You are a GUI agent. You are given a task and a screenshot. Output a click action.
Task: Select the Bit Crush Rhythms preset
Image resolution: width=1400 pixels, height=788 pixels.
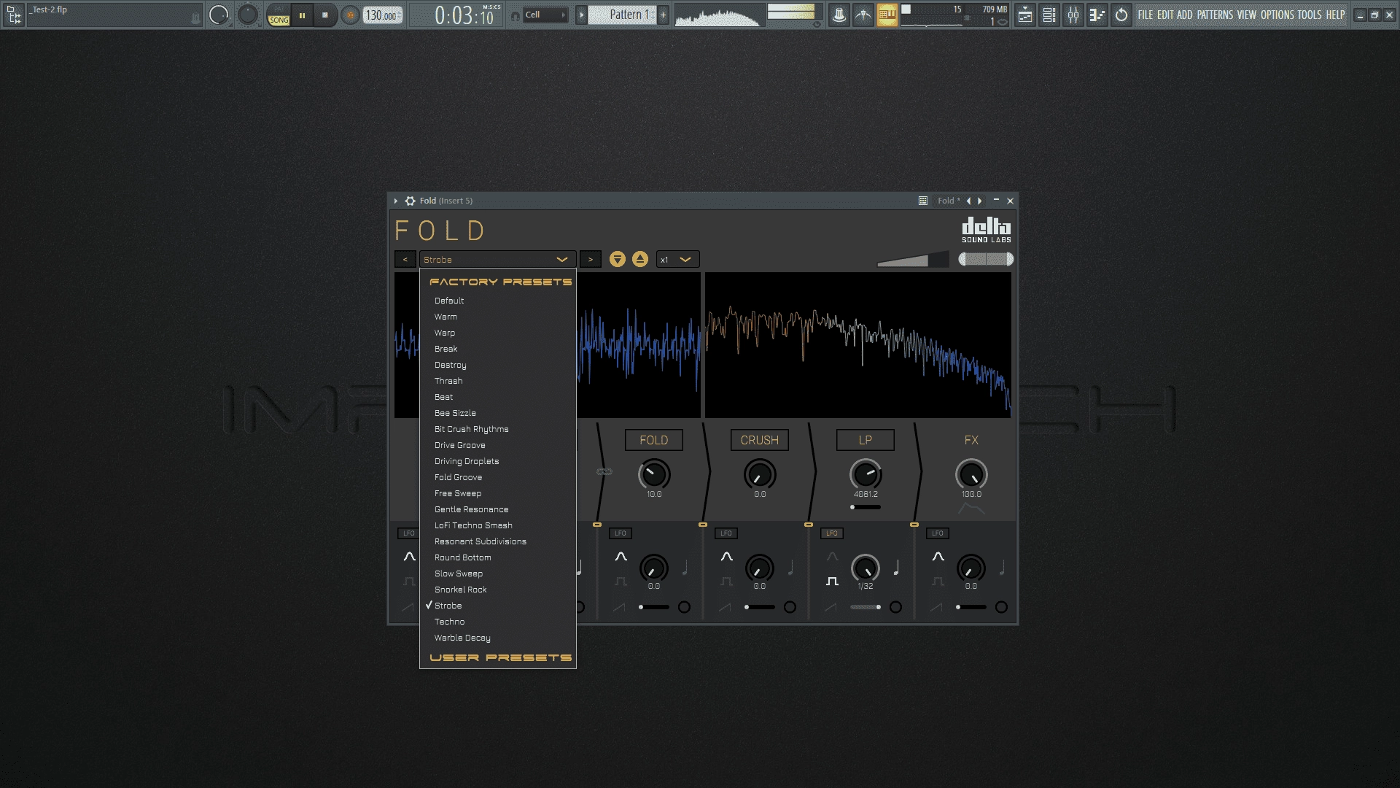pos(497,429)
